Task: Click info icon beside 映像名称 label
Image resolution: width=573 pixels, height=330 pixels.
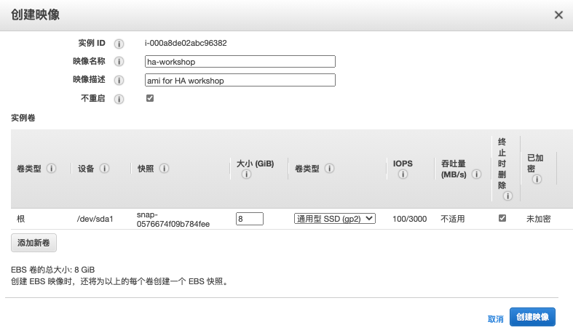Action: pos(119,62)
